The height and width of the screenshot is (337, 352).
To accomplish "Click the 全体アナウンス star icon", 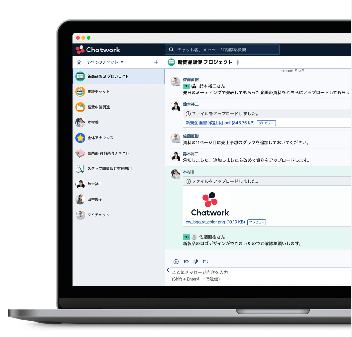I will [x=80, y=138].
